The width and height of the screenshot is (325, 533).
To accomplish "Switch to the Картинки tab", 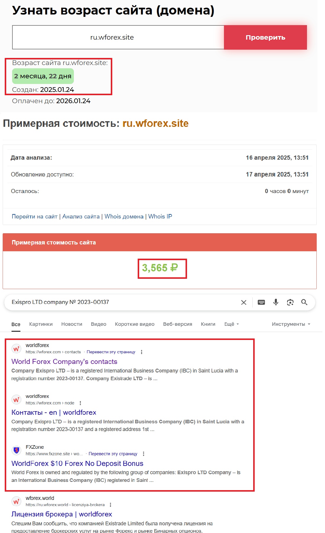I will pos(41,324).
